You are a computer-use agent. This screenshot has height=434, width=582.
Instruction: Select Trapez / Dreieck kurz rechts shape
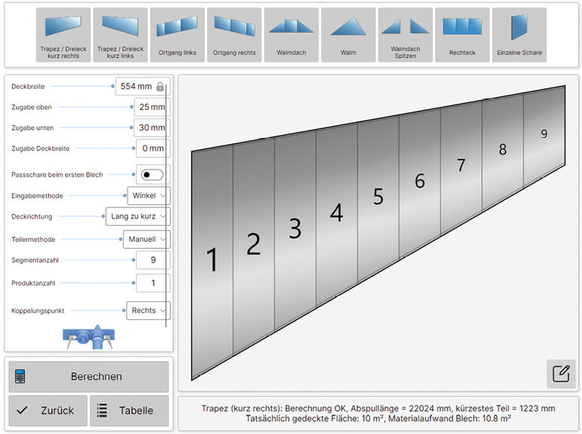click(x=63, y=35)
